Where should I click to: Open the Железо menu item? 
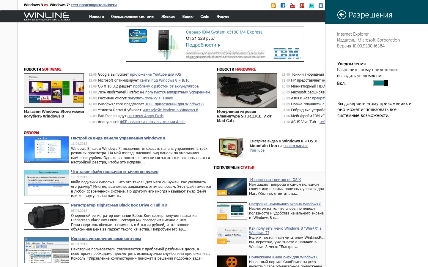click(x=168, y=17)
